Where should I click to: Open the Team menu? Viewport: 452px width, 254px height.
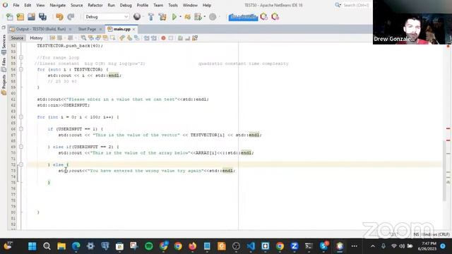click(158, 5)
